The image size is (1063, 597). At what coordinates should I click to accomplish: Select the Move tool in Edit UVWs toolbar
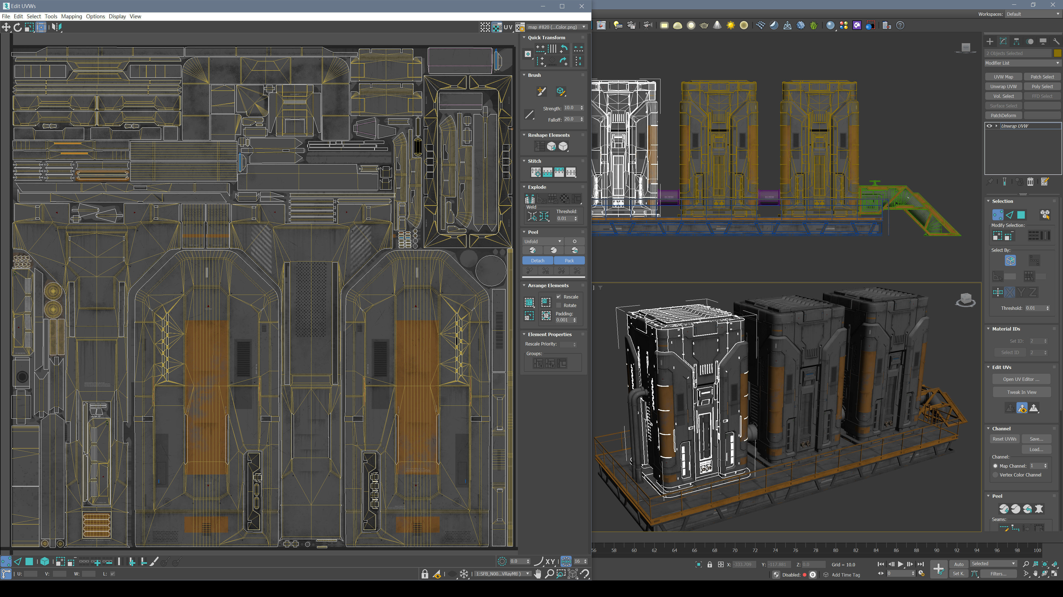6,27
